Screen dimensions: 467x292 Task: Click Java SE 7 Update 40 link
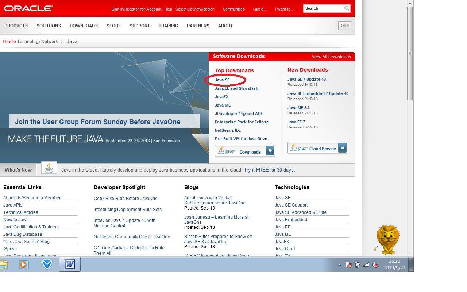tap(306, 79)
